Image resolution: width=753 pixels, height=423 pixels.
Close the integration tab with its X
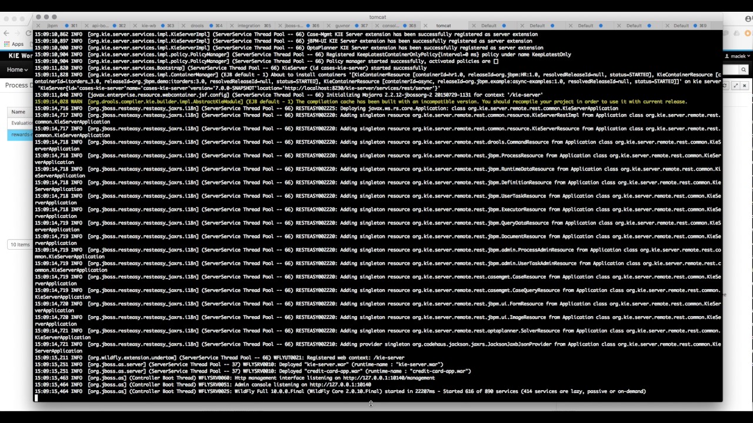click(x=231, y=26)
